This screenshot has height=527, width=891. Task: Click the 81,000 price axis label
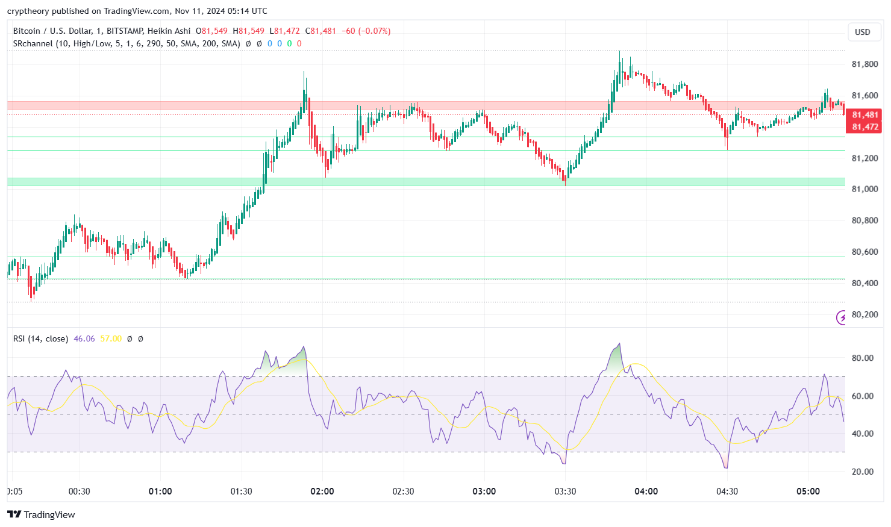[x=864, y=189]
